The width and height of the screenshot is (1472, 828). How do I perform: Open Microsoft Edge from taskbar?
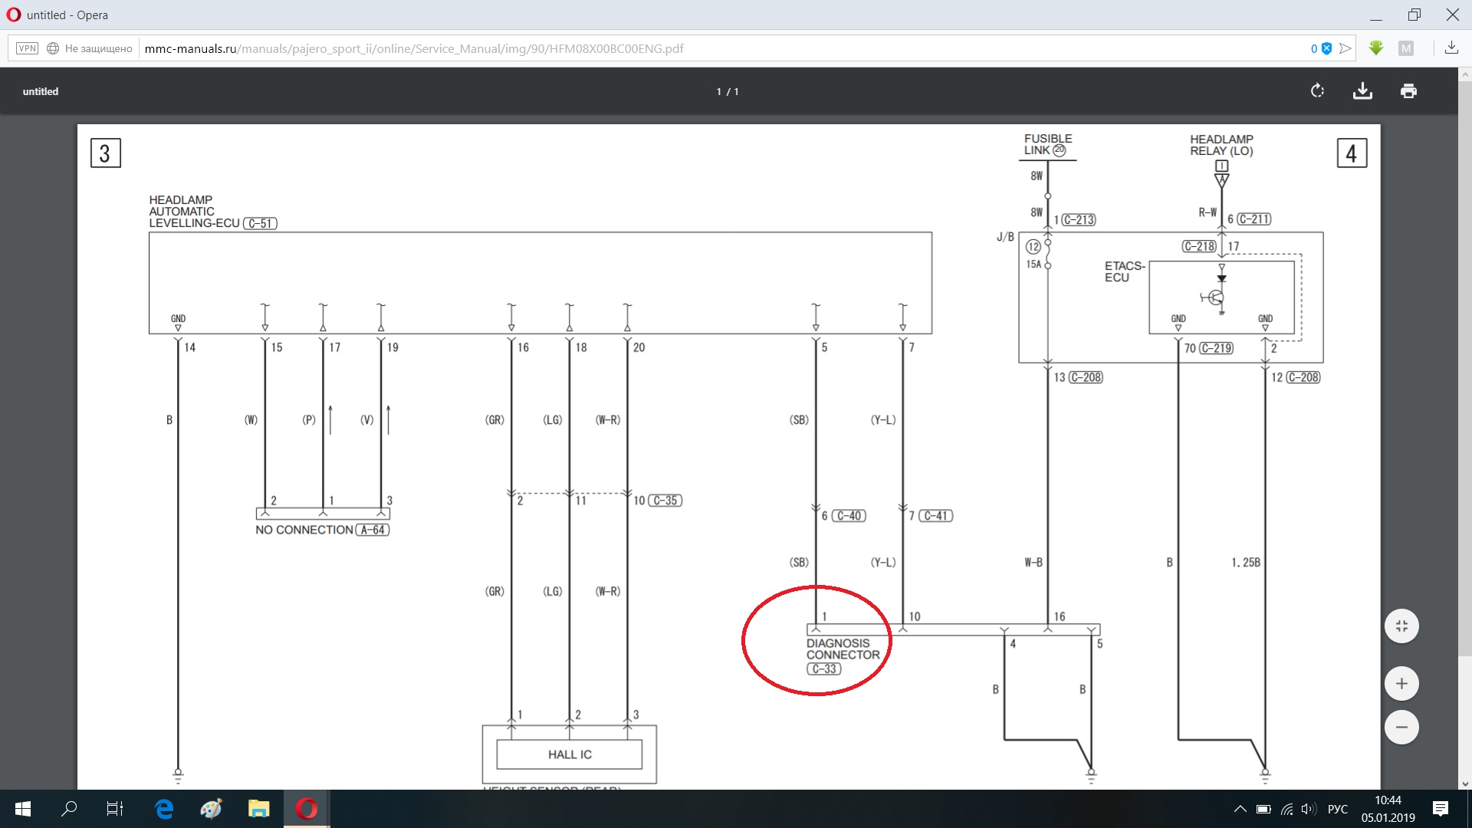tap(164, 809)
